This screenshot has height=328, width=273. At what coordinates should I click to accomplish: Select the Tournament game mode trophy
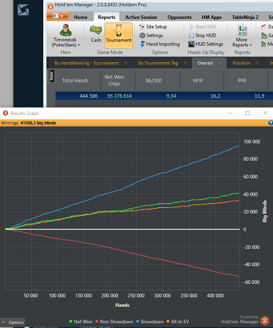[118, 35]
